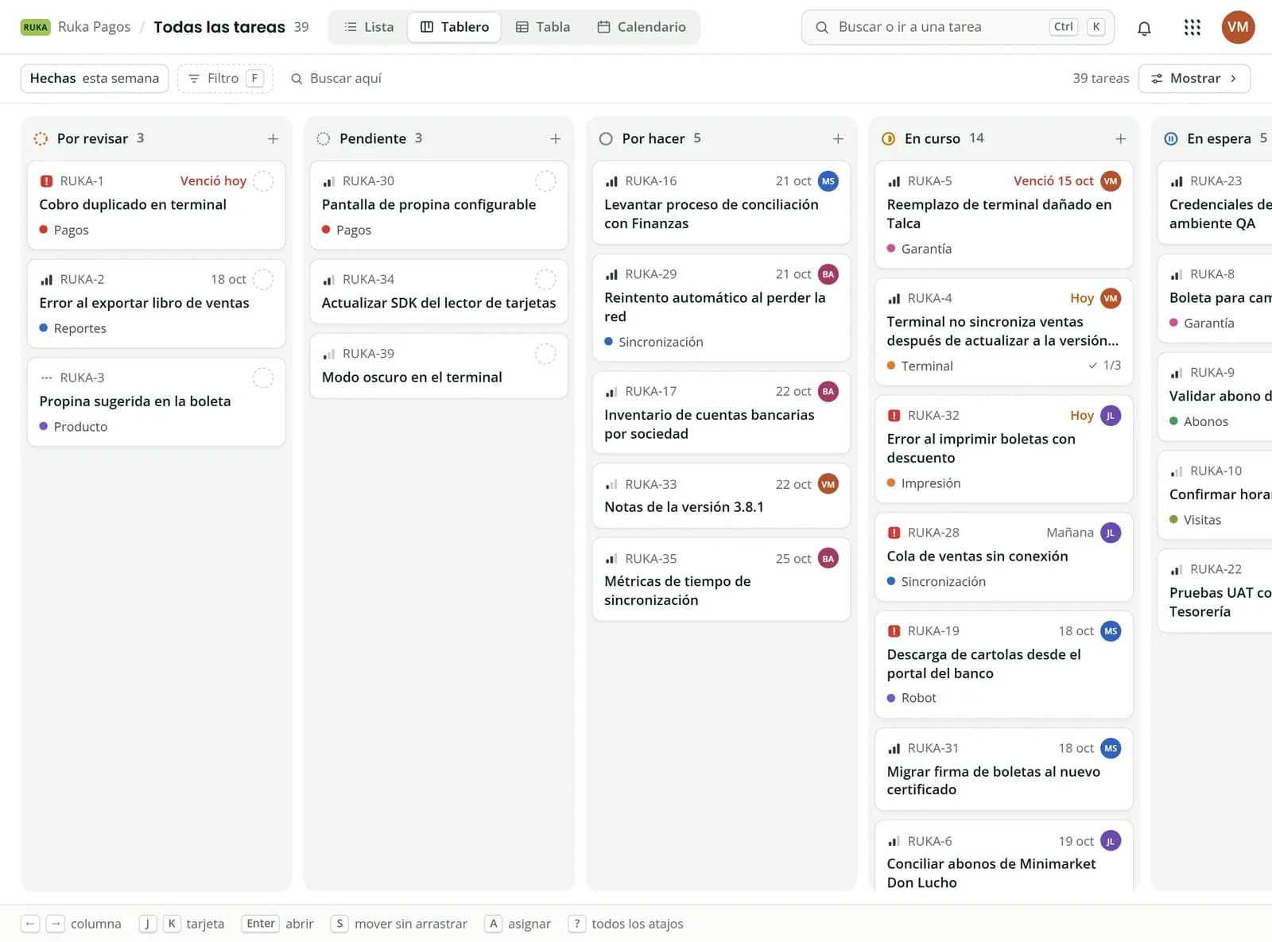
Task: Click the urgent priority icon on RUKA-28
Action: click(894, 533)
